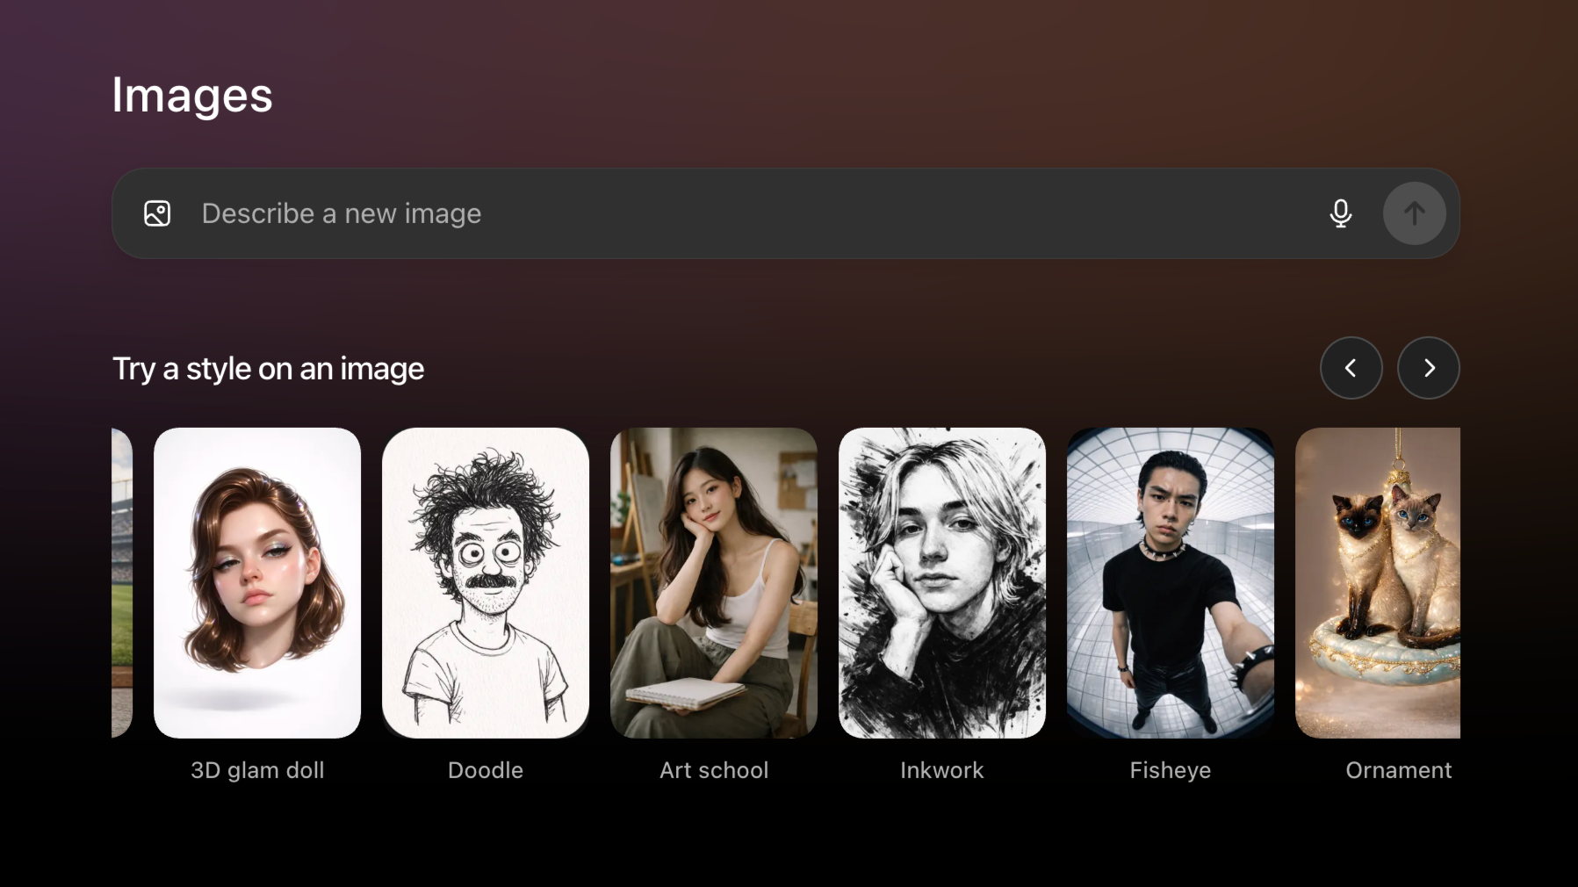Click the Doodle label text

(x=485, y=770)
